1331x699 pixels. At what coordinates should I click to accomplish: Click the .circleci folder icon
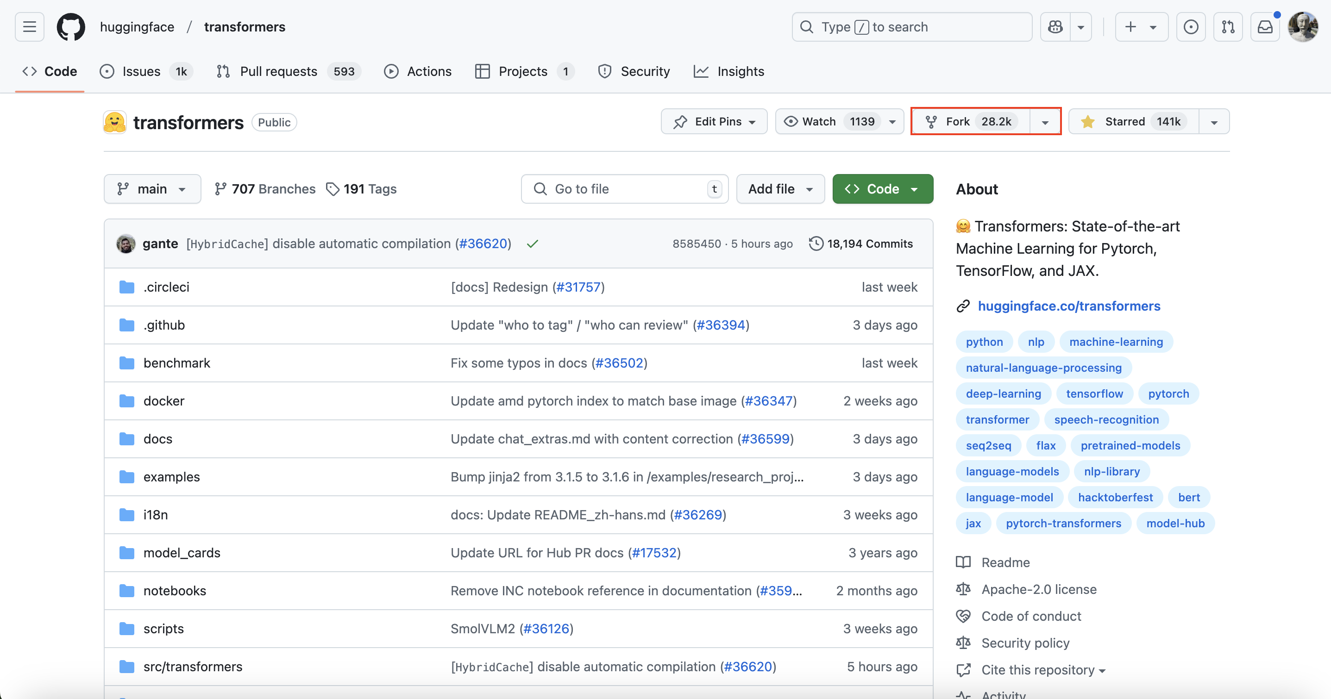tap(127, 287)
